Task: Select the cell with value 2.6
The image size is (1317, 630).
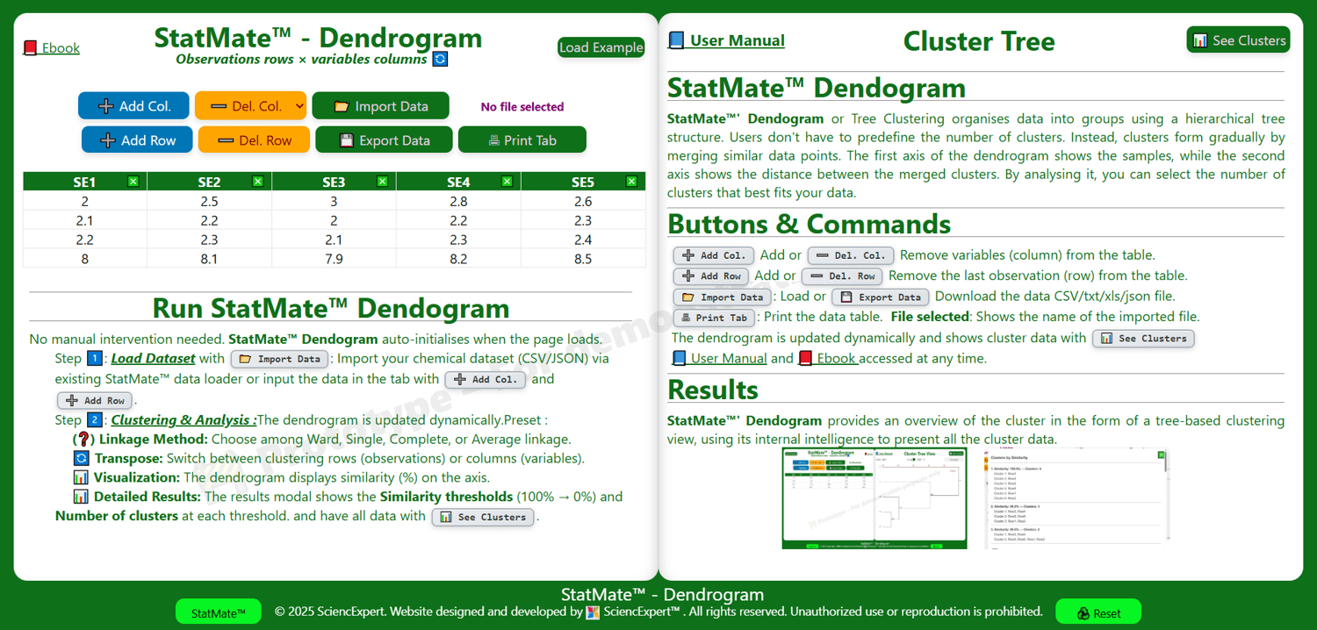Action: pyautogui.click(x=583, y=201)
